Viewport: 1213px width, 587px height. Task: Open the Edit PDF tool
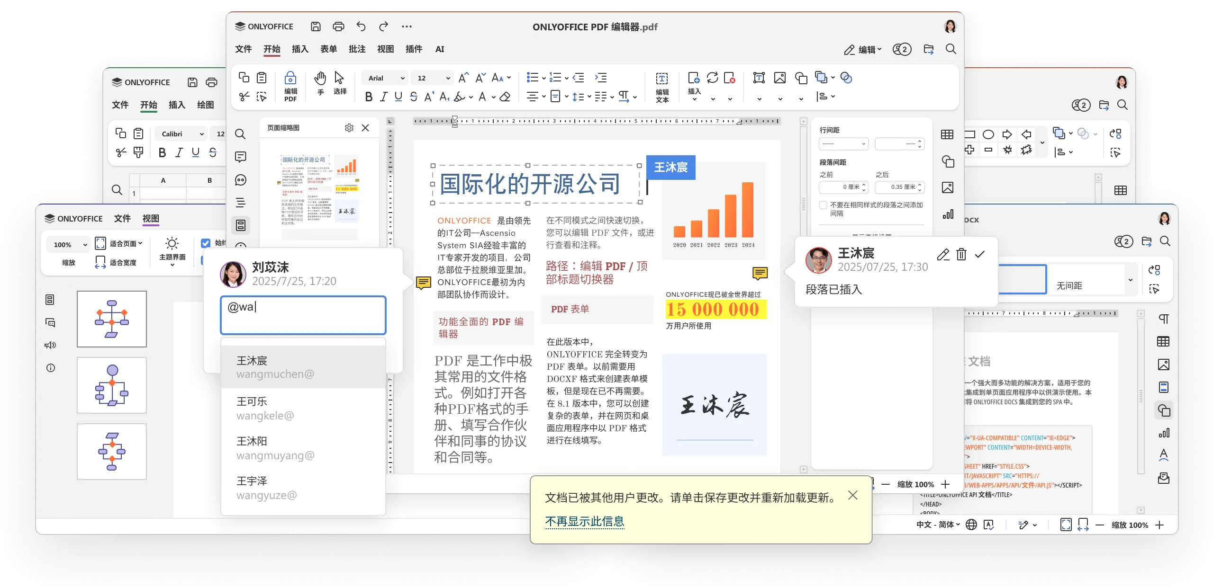(x=290, y=86)
